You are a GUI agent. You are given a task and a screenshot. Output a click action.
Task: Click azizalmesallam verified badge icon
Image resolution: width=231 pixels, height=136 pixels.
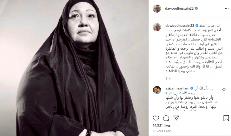coord(192,88)
